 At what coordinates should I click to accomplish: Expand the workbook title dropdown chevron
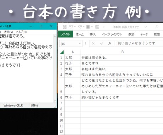(x=146, y=27)
